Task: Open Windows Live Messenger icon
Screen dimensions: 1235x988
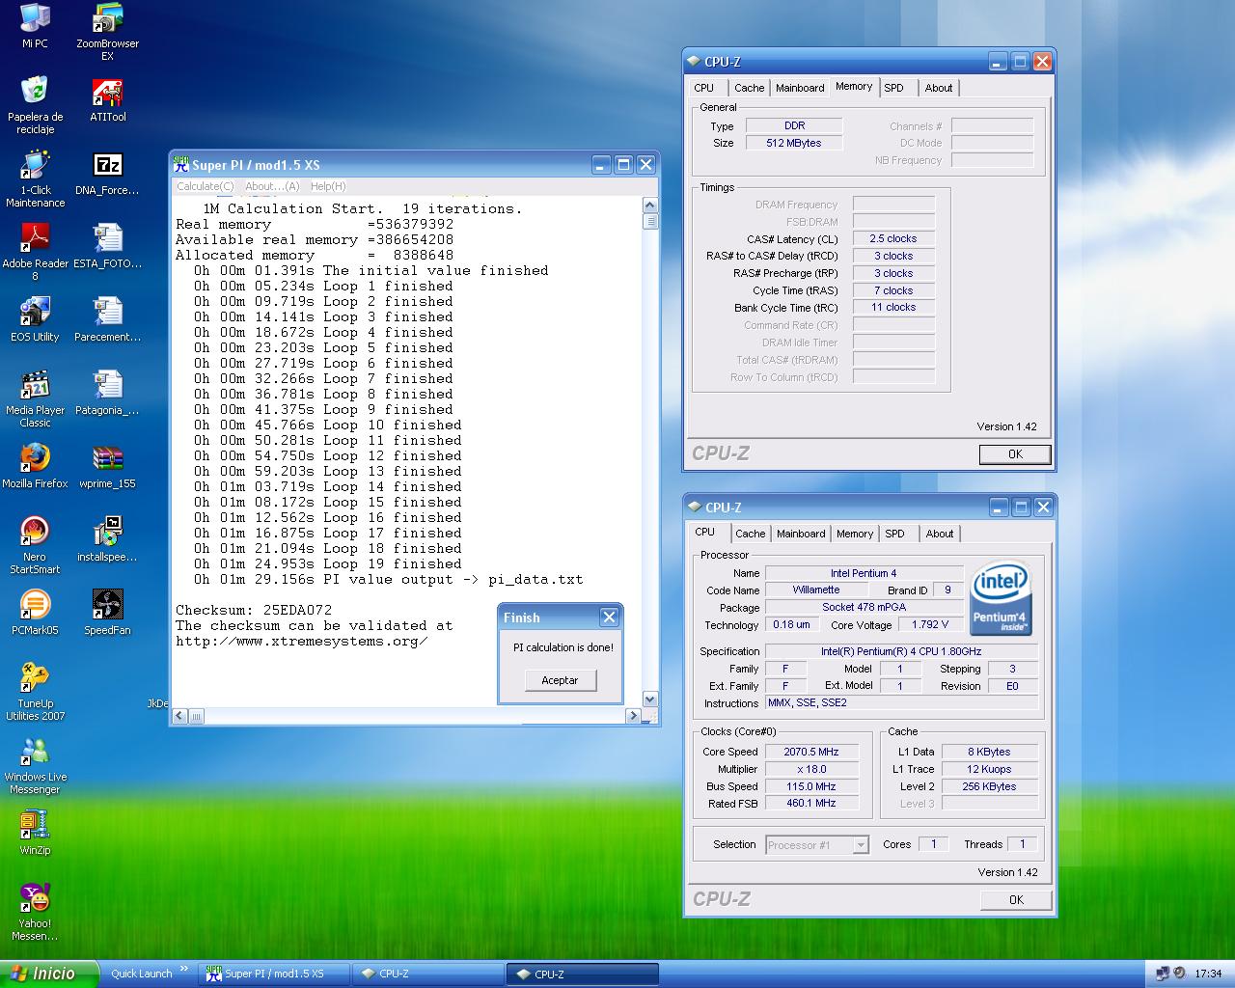Action: click(x=35, y=765)
